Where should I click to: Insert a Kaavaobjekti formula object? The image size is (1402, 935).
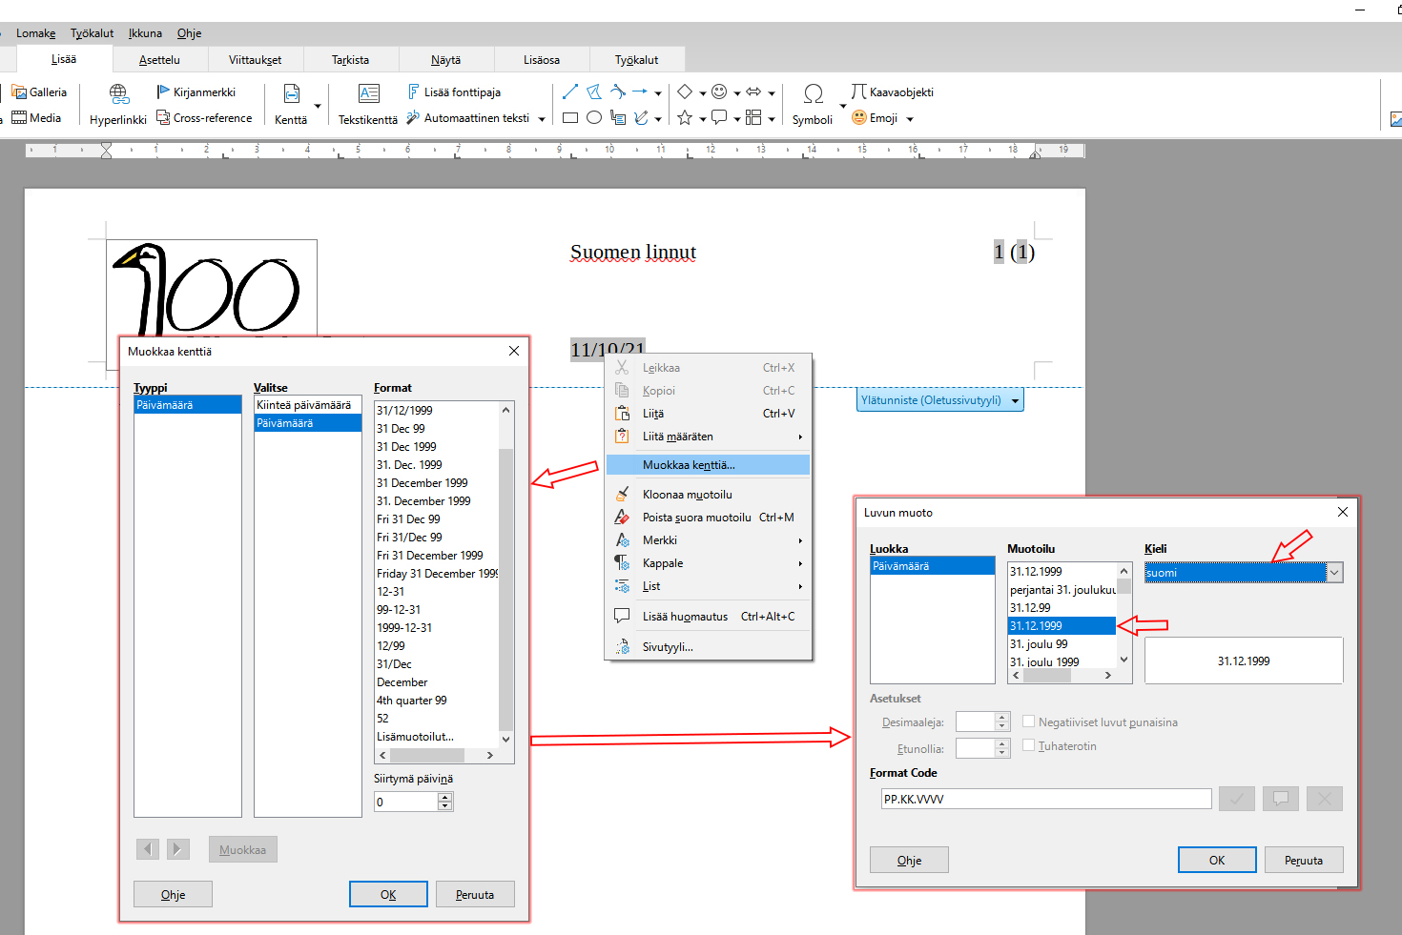tap(892, 92)
